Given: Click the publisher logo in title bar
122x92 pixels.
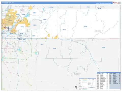Looking at the screenshot, I should [x=117, y=3].
